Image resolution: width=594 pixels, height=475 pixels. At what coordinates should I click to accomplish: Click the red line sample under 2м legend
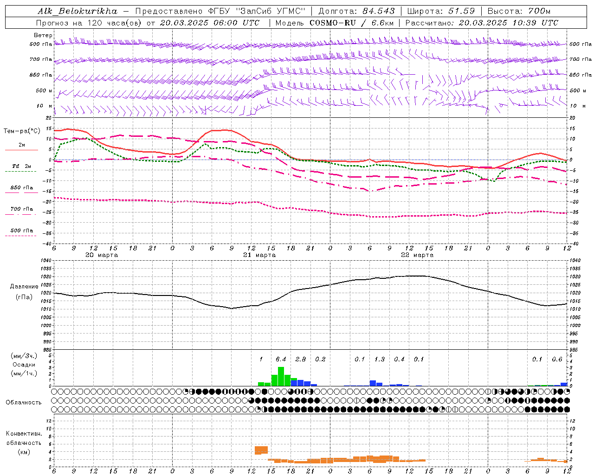pyautogui.click(x=21, y=150)
